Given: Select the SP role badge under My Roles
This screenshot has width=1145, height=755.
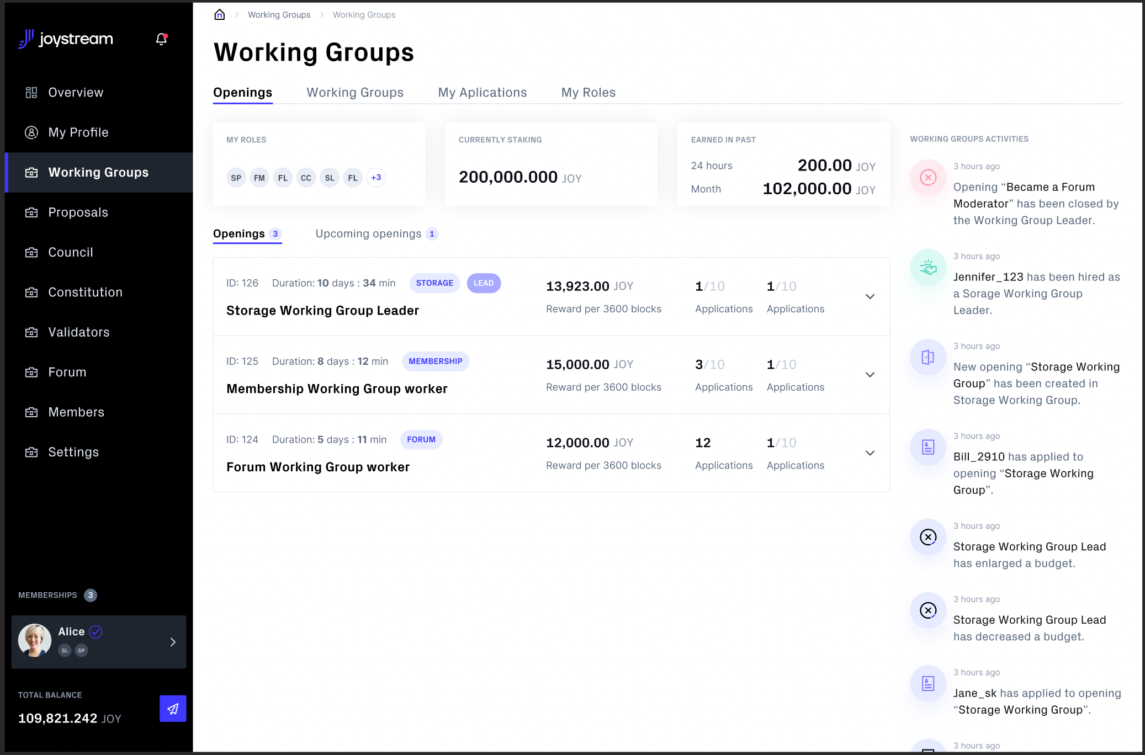Looking at the screenshot, I should 236,177.
